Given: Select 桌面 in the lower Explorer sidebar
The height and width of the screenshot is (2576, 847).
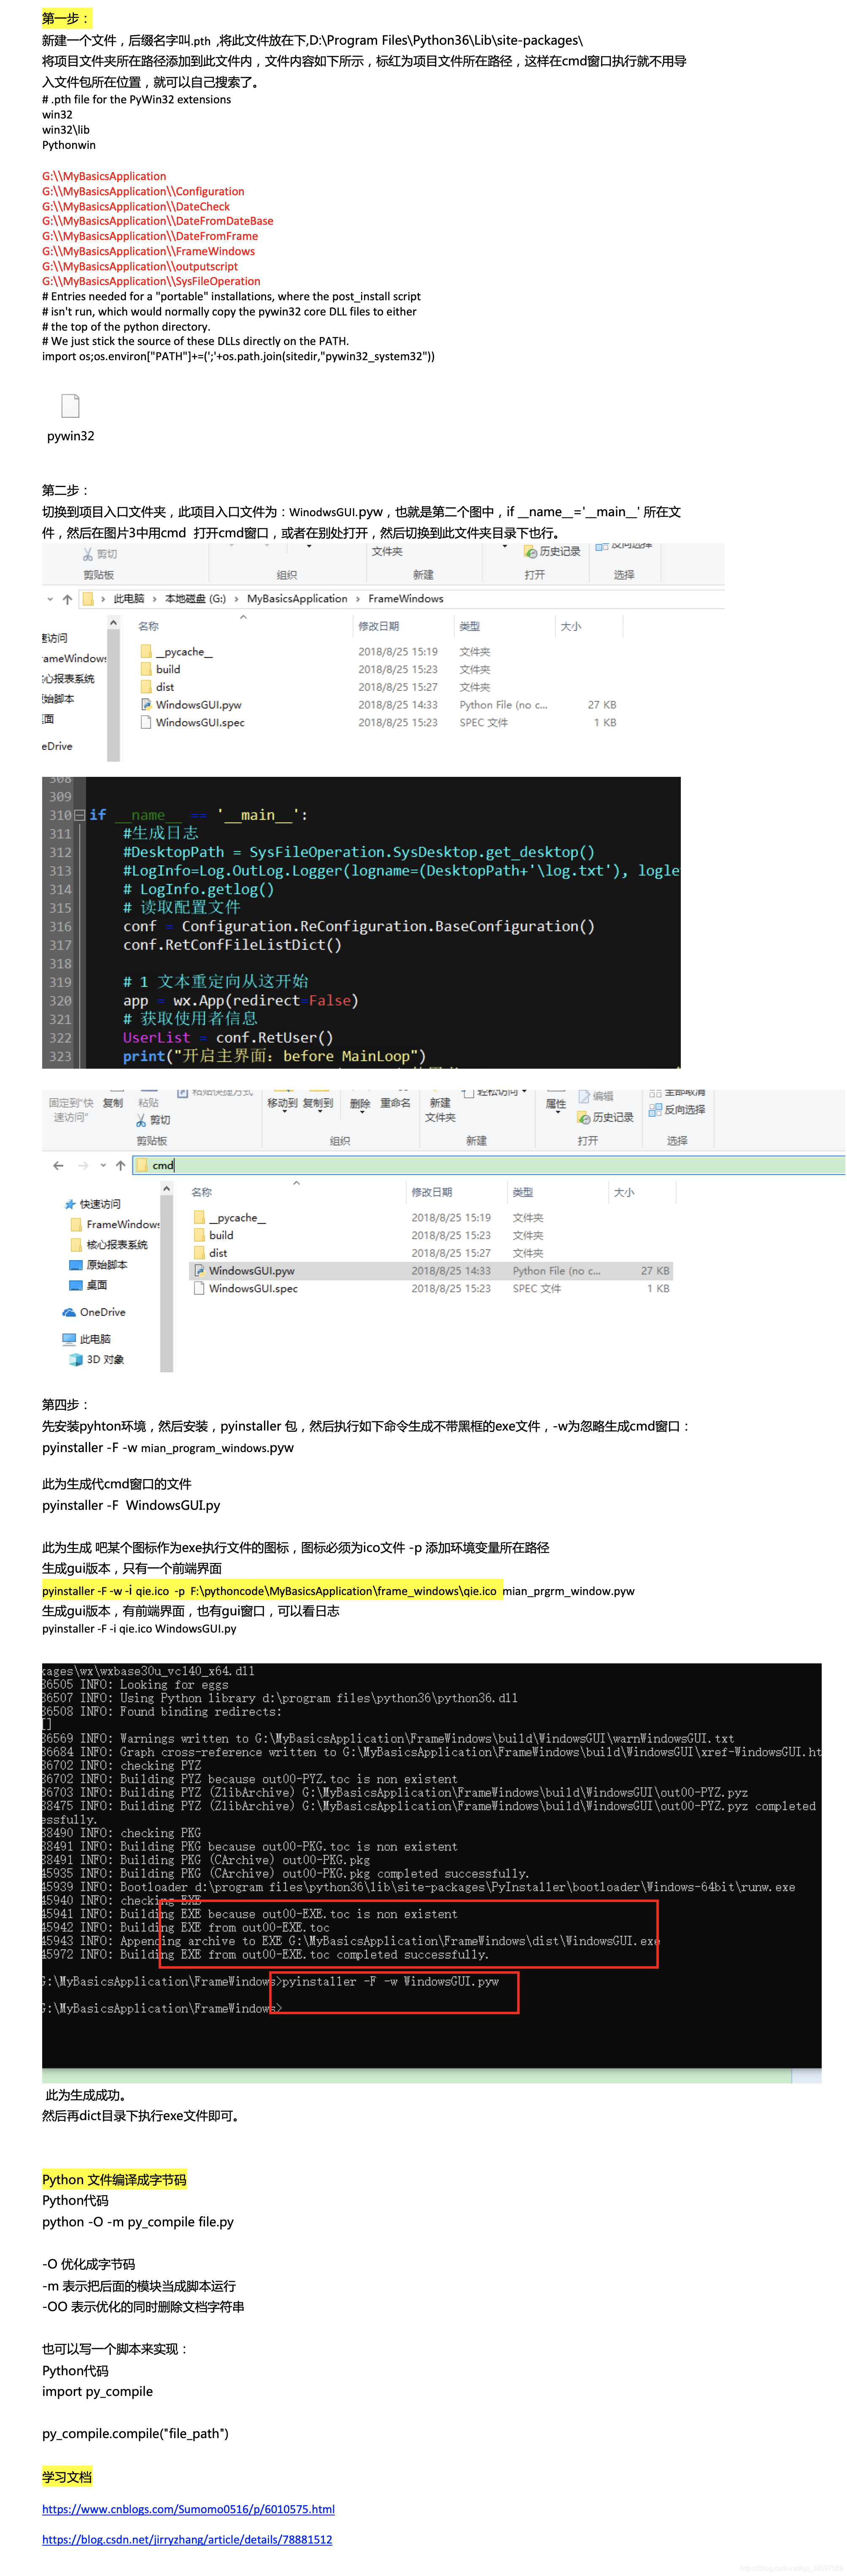Looking at the screenshot, I should (x=88, y=1285).
